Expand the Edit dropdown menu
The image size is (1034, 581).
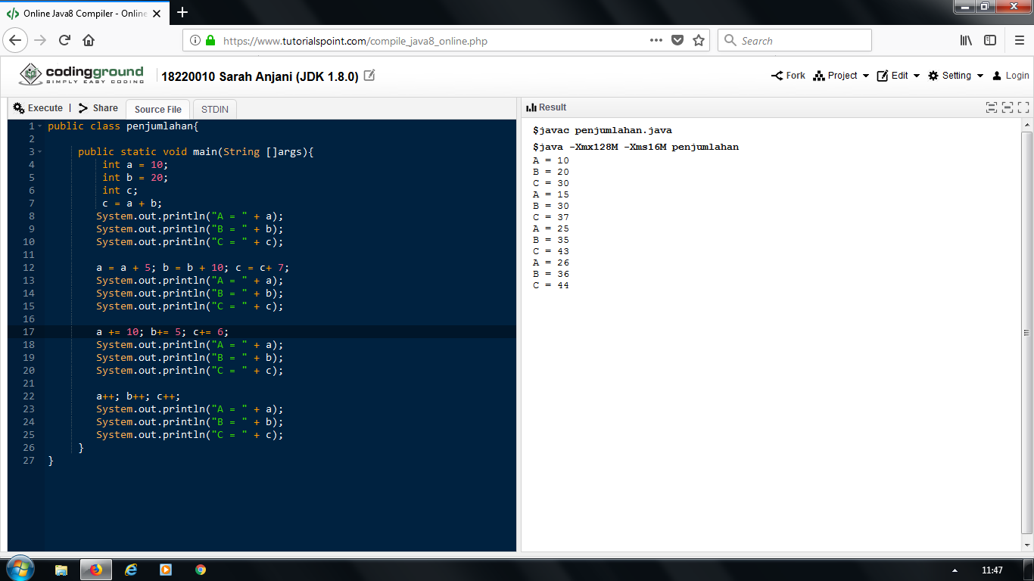(x=899, y=76)
